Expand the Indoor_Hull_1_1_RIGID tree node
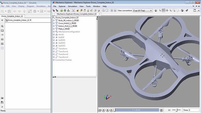Image resolution: width=201 pixels, height=113 pixels. [x=54, y=26]
